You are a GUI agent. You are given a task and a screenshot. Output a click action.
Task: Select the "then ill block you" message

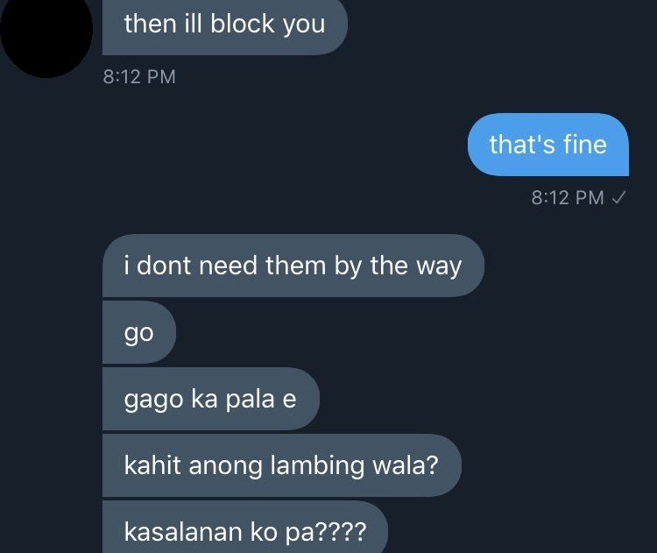(x=225, y=26)
